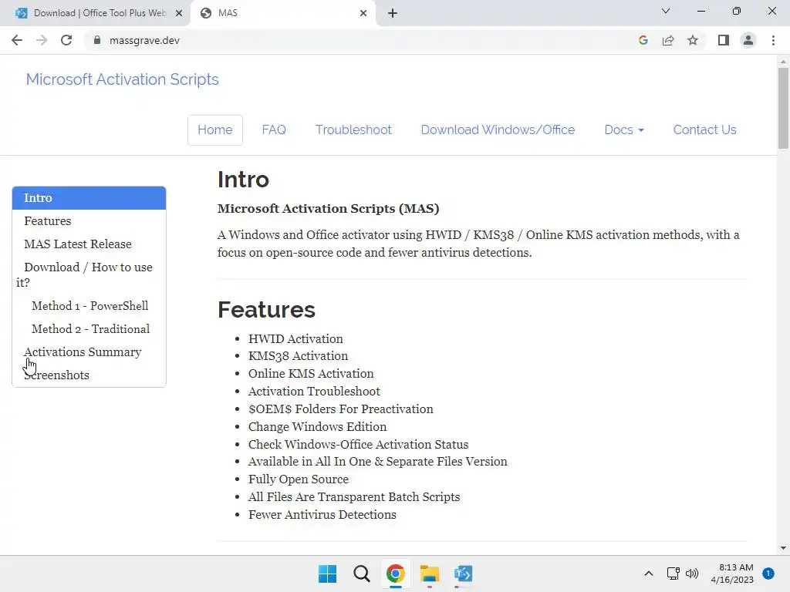
Task: Open Office Tool Plus taskbar icon
Action: 463,573
